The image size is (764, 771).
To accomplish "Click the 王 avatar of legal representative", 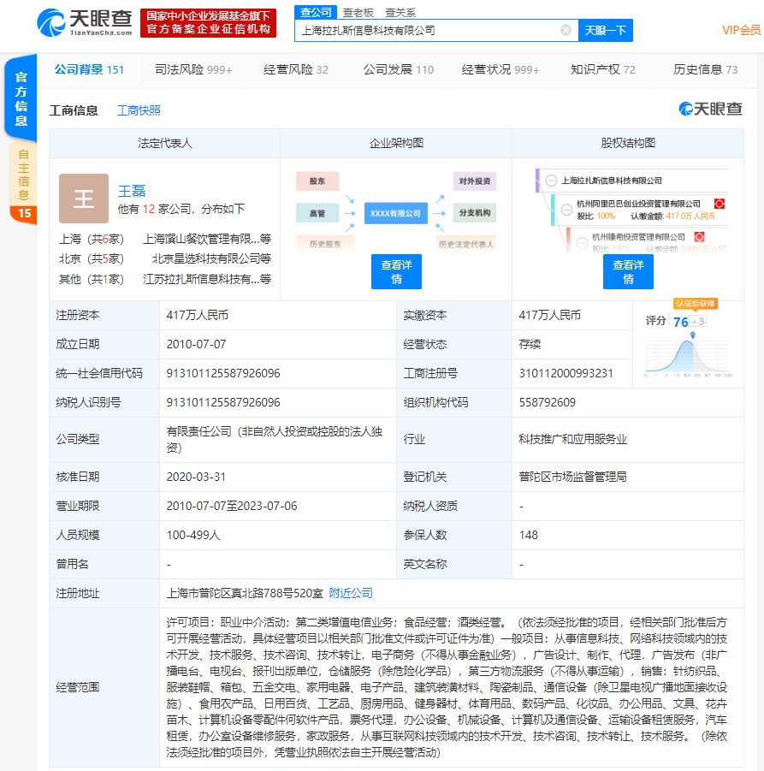I will [x=84, y=199].
